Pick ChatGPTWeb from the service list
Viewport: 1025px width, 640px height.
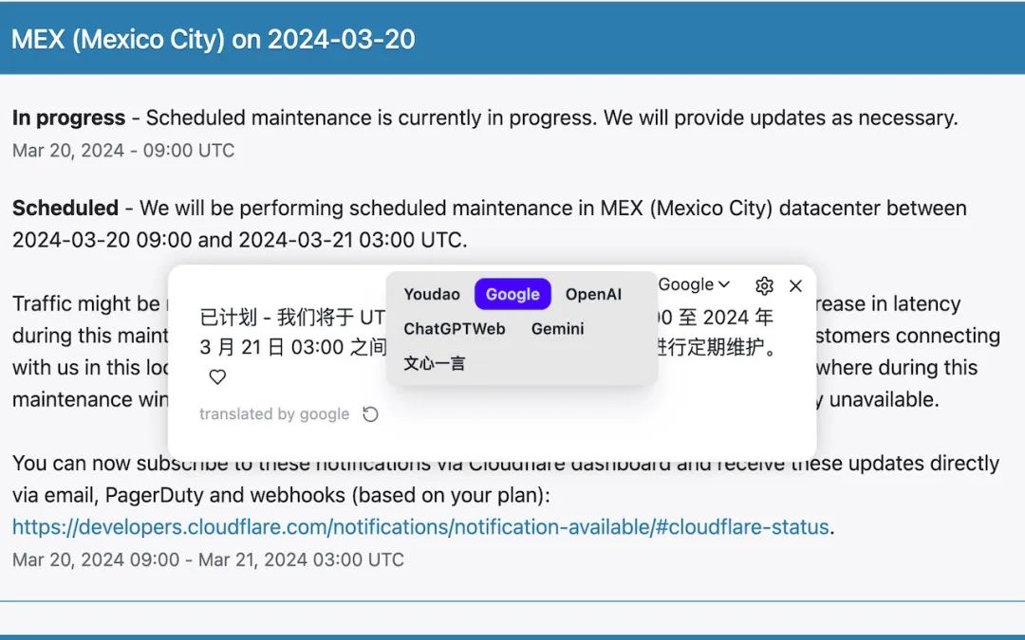[x=455, y=329]
